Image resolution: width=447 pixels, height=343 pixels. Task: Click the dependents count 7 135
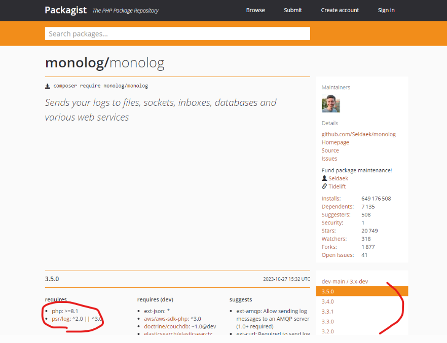click(x=368, y=207)
